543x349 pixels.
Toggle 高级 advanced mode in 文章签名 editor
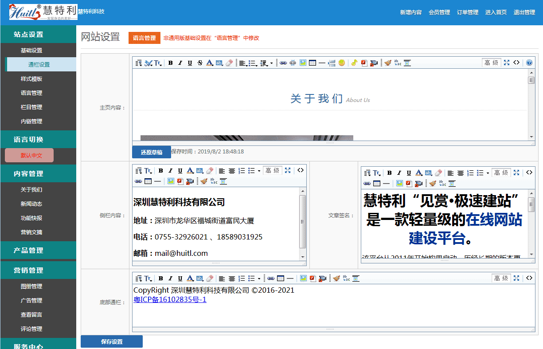[x=501, y=173]
